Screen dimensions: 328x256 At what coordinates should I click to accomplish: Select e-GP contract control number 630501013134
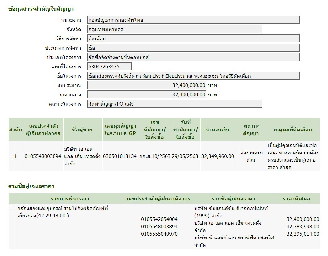[120, 156]
